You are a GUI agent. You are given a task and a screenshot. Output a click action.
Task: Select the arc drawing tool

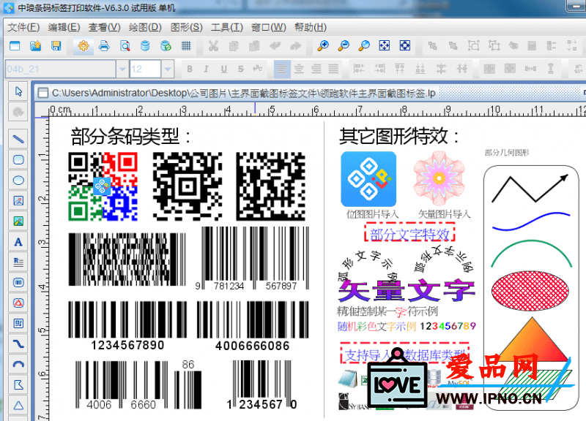coord(18,364)
